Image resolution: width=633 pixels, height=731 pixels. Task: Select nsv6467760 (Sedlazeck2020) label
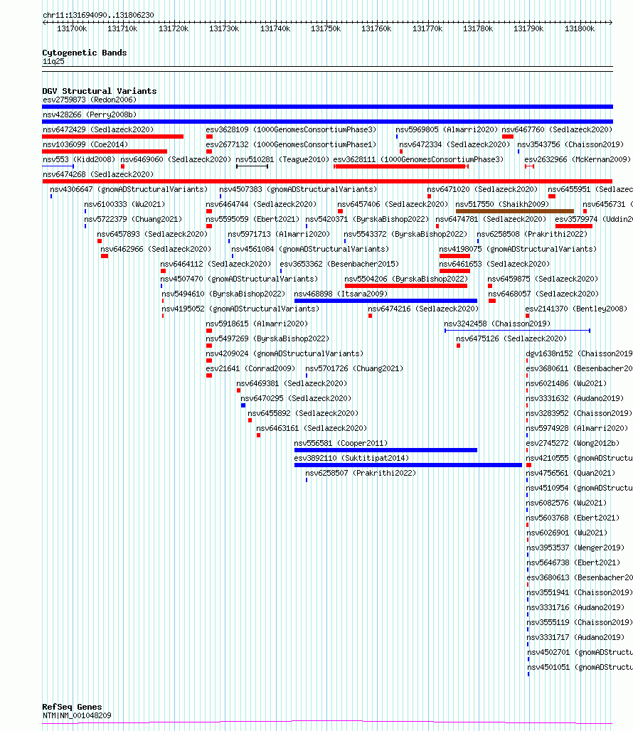coord(557,129)
